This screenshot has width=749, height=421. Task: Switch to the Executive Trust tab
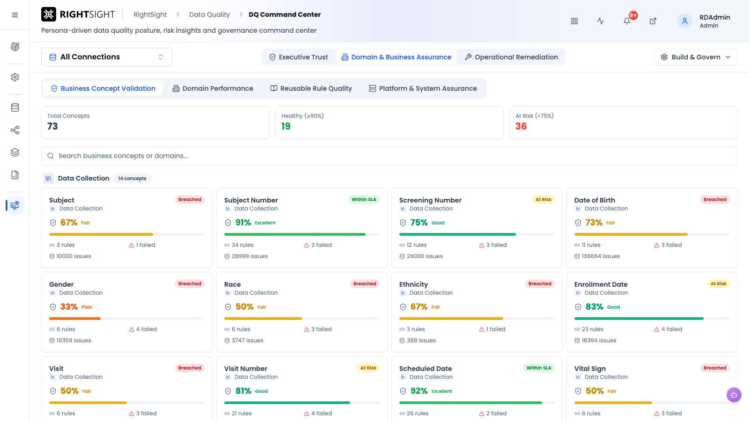point(299,57)
